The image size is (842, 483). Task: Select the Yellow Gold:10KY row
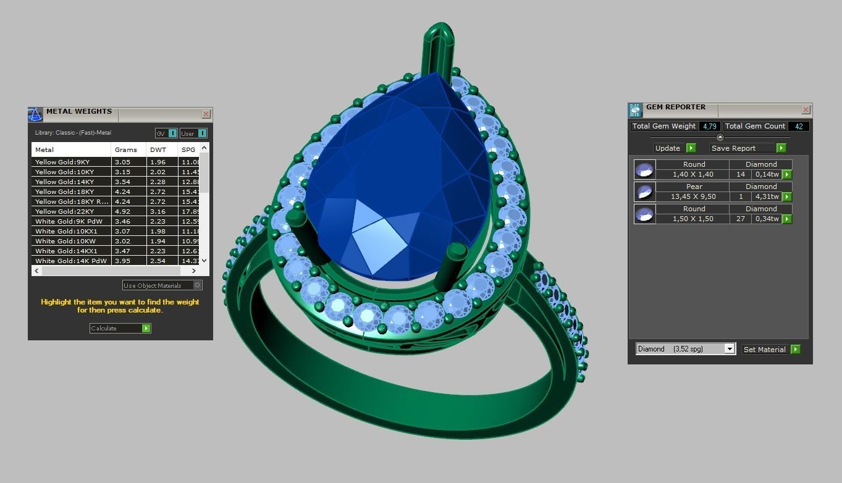[116, 172]
